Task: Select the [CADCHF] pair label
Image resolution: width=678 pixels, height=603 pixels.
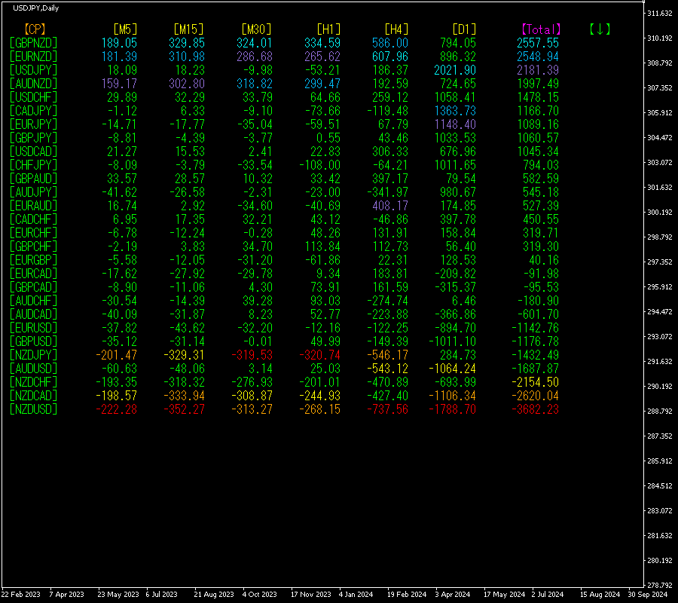Action: point(33,219)
